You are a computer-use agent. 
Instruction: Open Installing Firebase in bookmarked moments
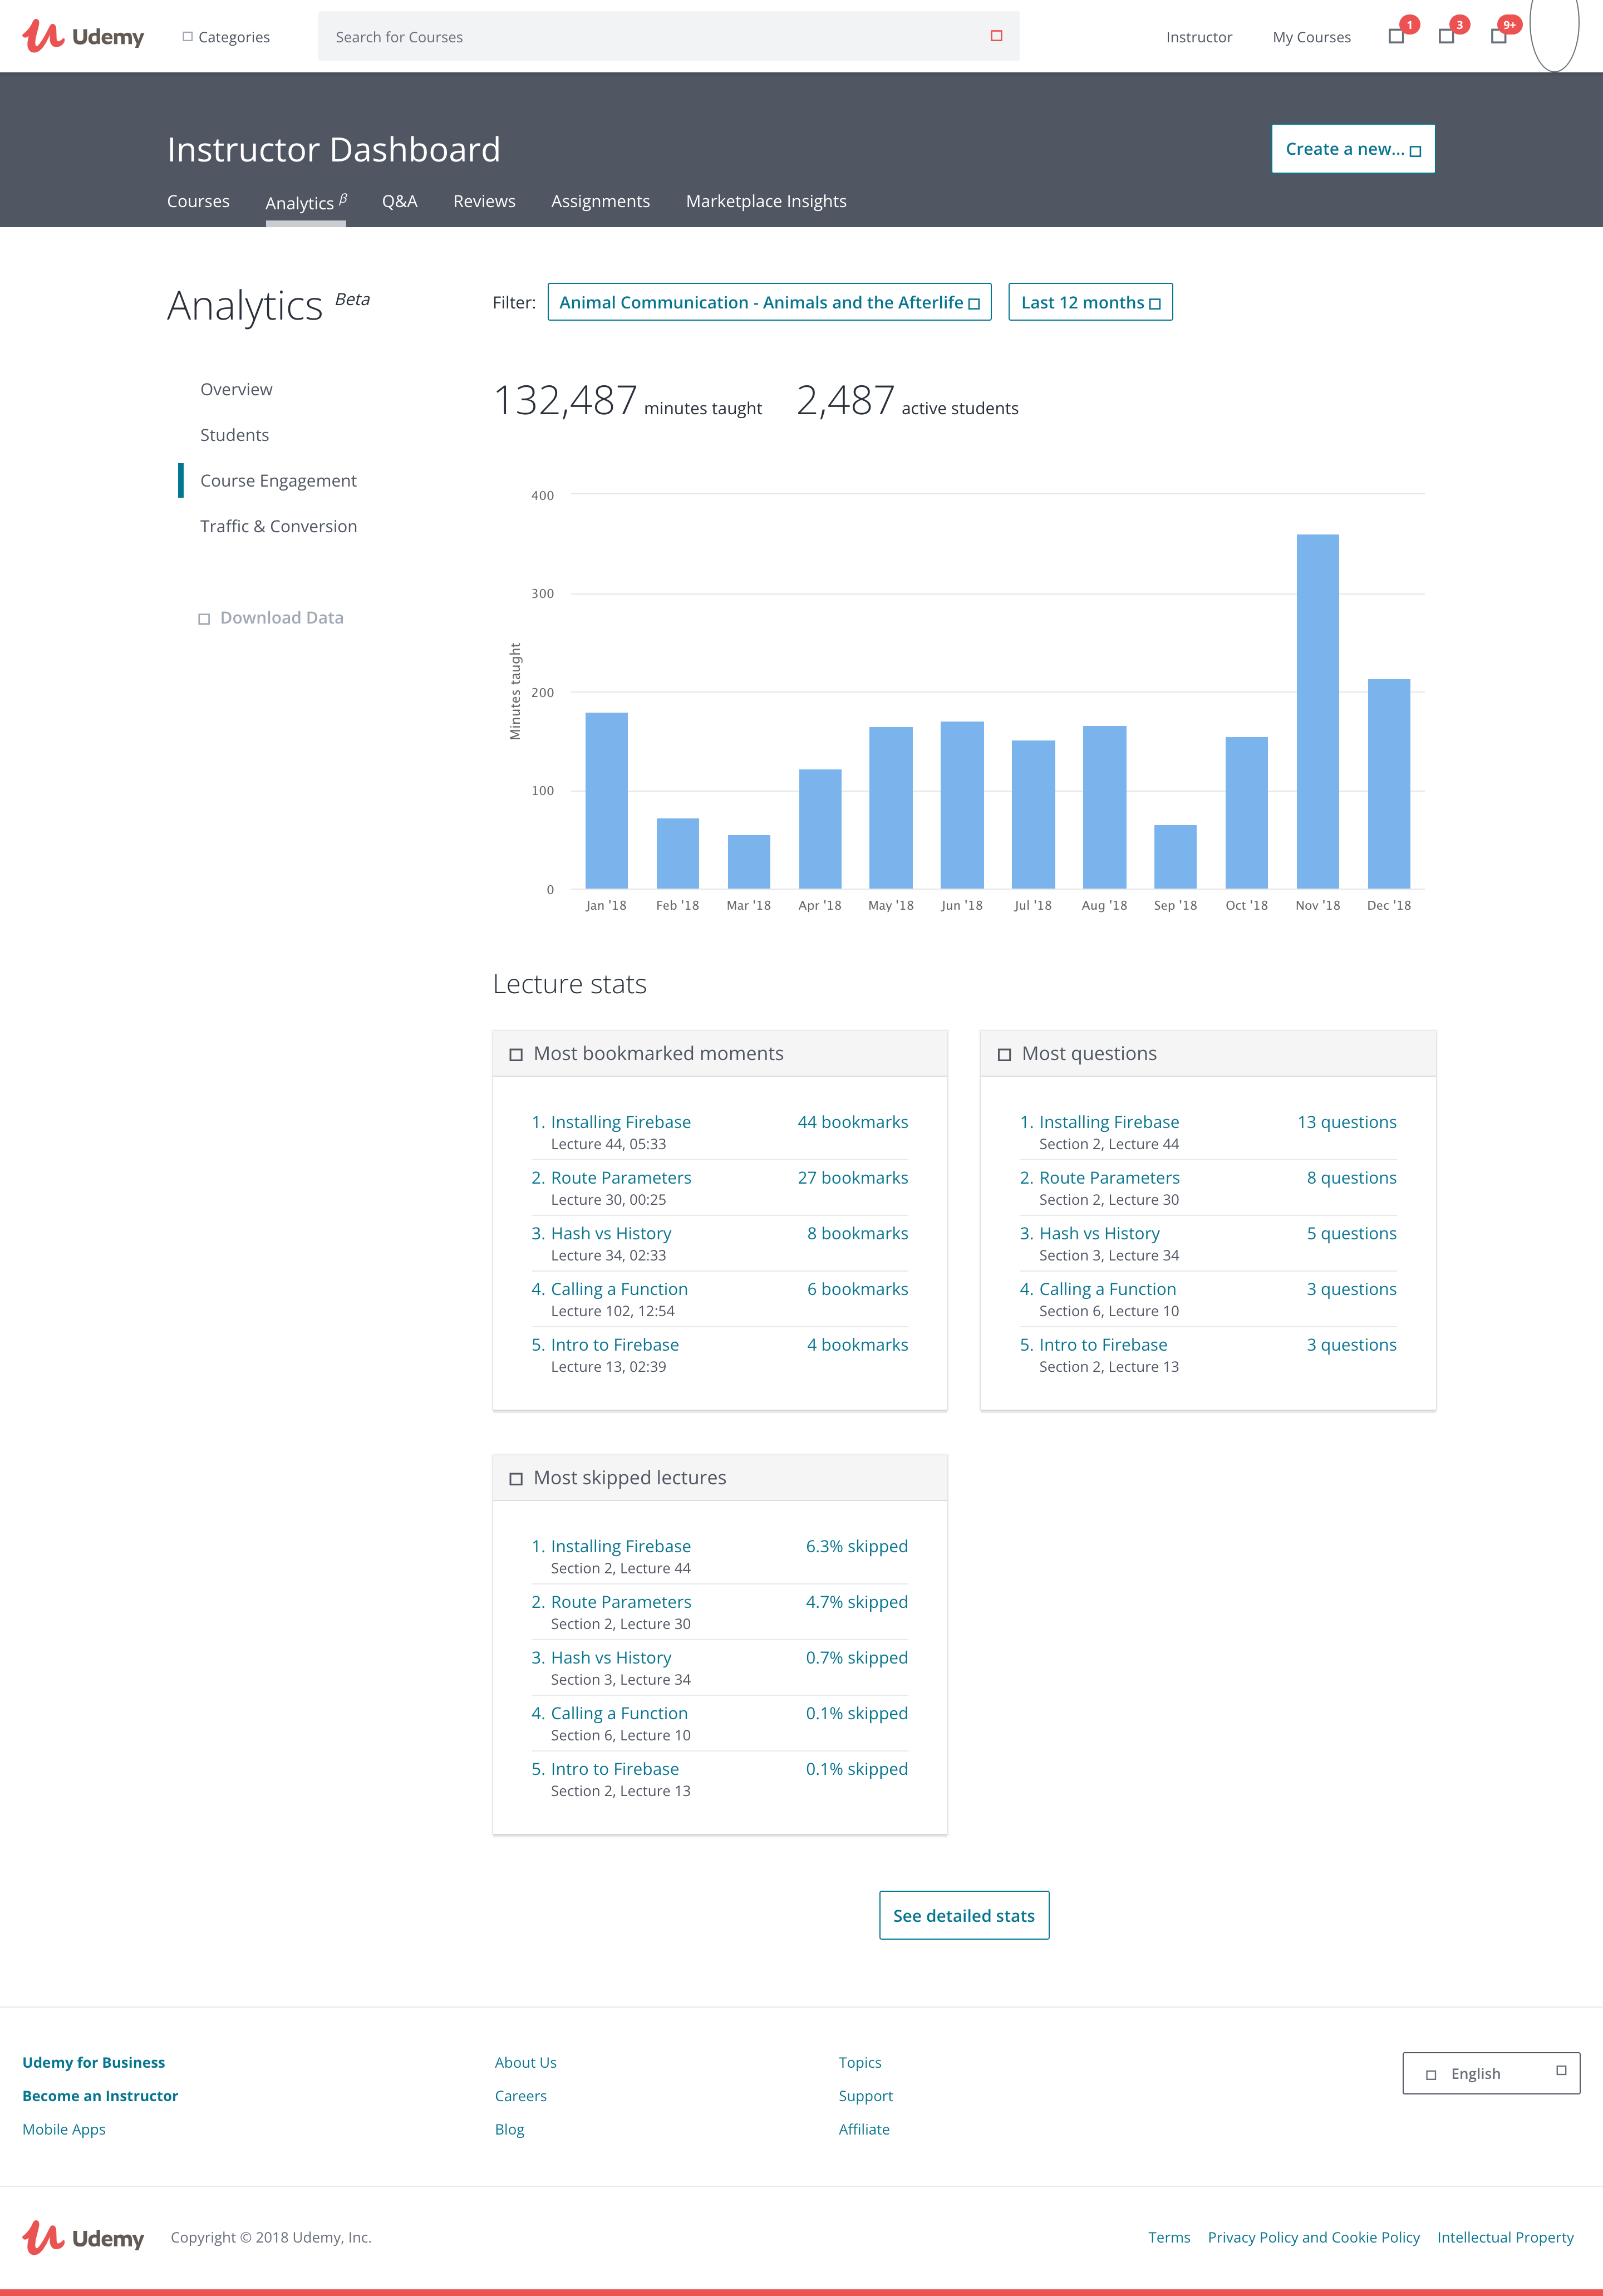[x=621, y=1122]
